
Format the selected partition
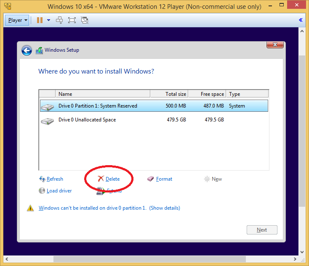coord(164,179)
